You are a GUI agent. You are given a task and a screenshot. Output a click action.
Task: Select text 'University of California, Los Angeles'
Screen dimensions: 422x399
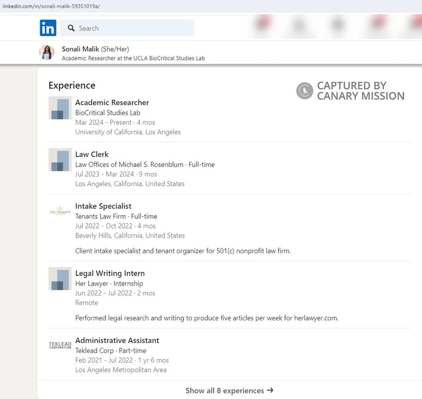point(128,132)
